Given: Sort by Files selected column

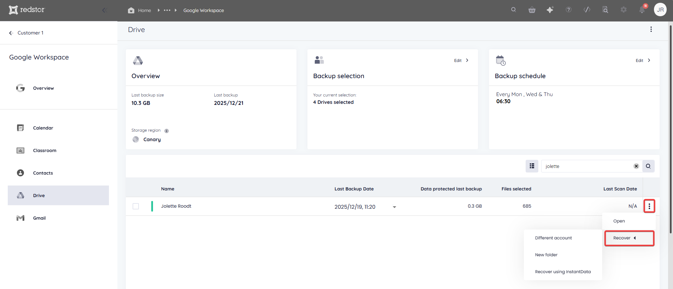Looking at the screenshot, I should (516, 189).
